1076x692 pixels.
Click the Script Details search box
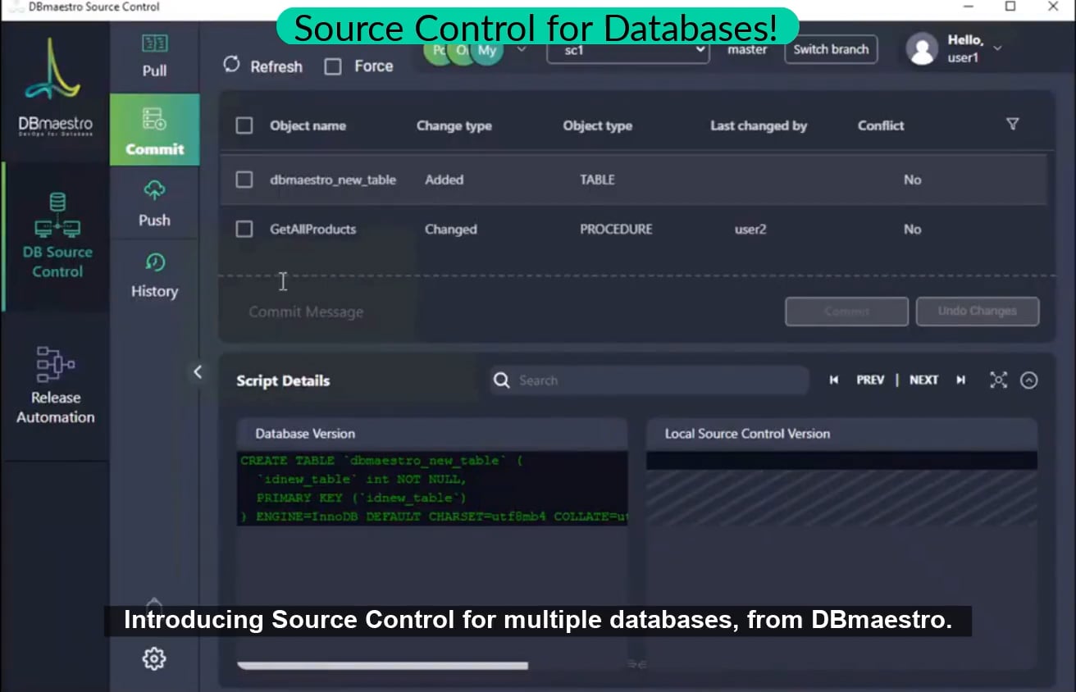tap(648, 380)
